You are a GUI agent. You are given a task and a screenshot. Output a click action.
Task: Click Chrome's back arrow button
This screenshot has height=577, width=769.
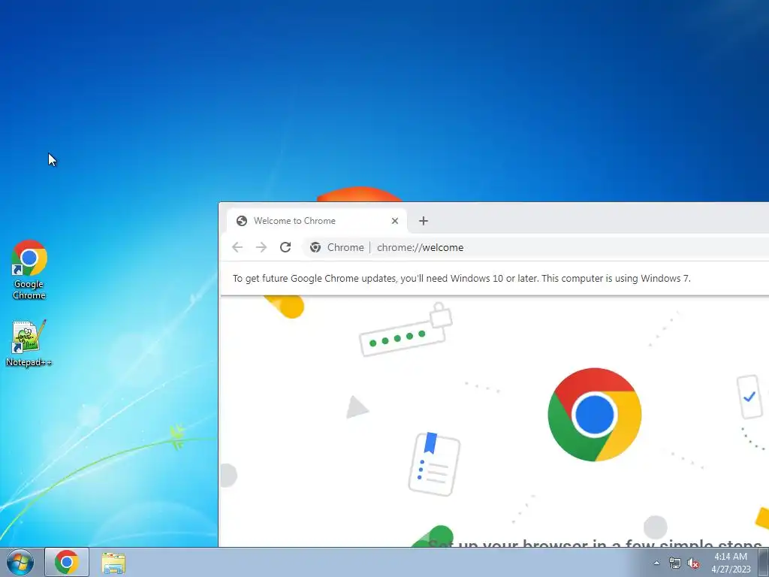pyautogui.click(x=237, y=247)
